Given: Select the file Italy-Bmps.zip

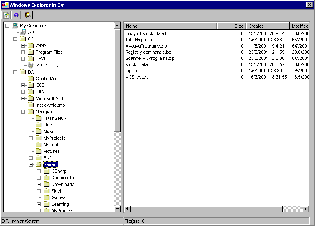Looking at the screenshot, I should click(x=139, y=40).
